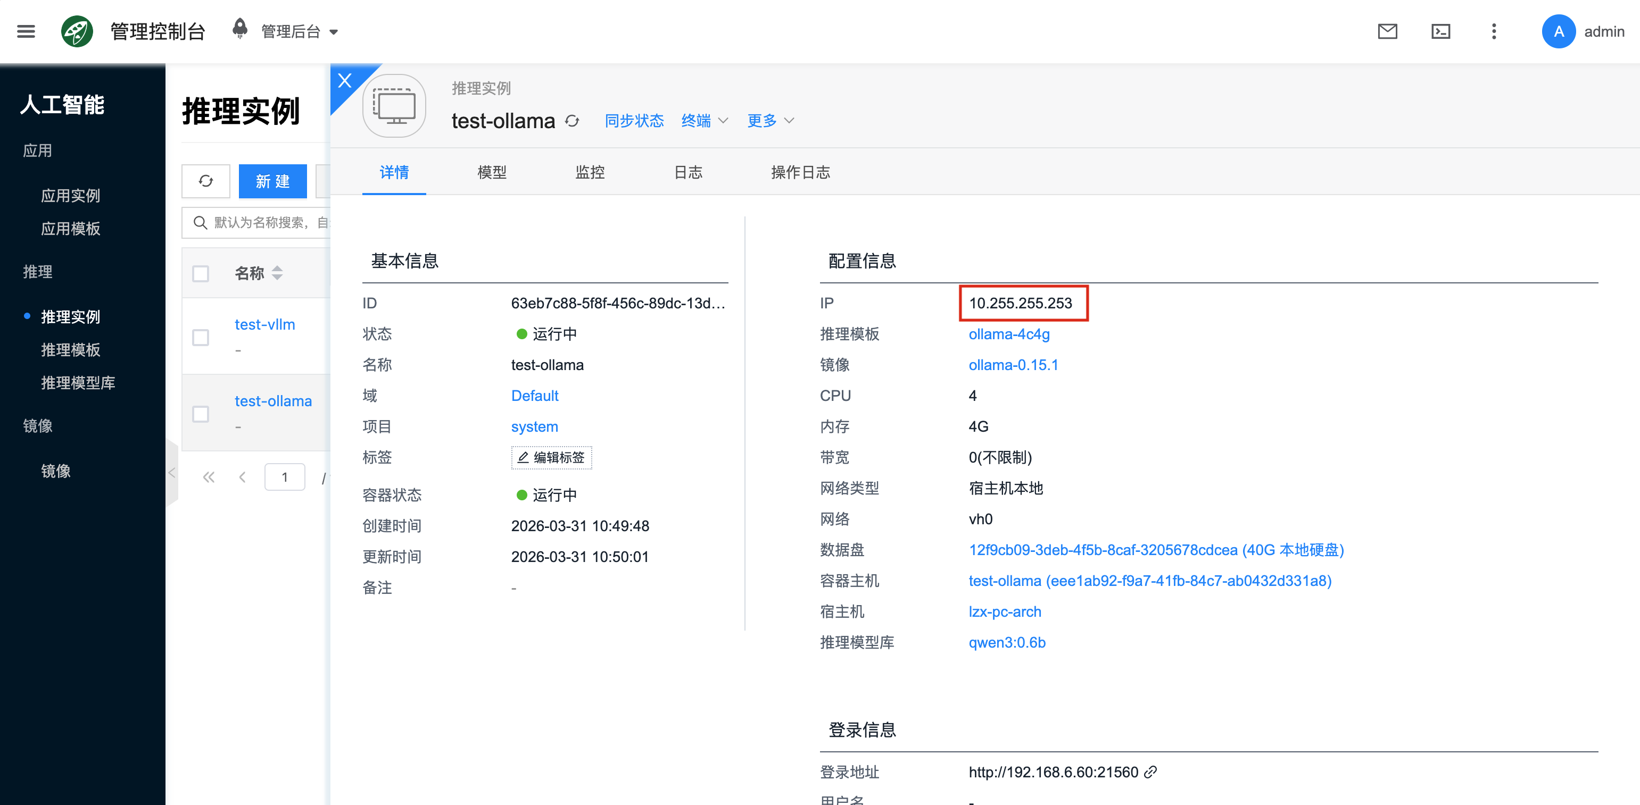
Task: Refresh test-ollama instance next to name
Action: point(573,121)
